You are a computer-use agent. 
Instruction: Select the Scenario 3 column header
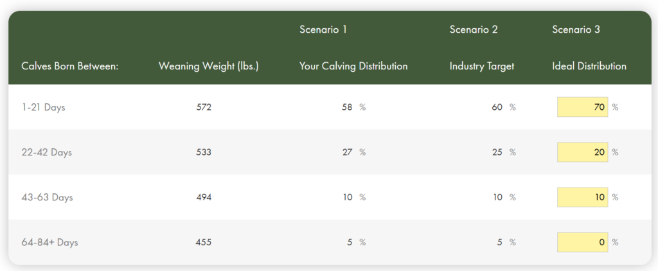point(576,30)
